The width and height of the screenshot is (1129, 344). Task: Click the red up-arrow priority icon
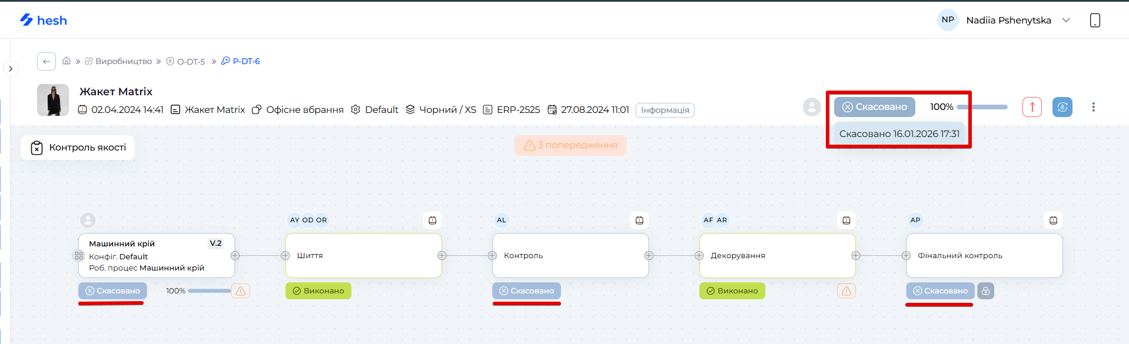click(1032, 107)
